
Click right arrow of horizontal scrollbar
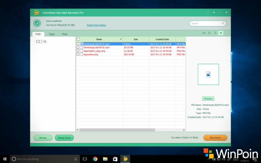point(184,130)
